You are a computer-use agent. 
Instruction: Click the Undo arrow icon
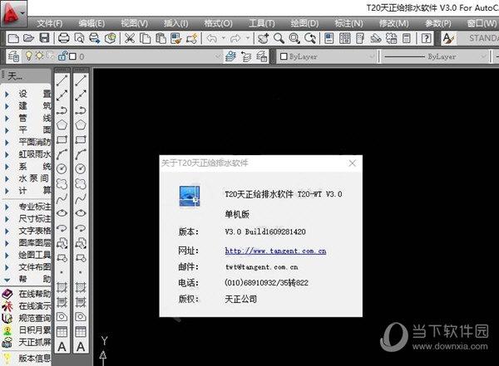tap(213, 38)
